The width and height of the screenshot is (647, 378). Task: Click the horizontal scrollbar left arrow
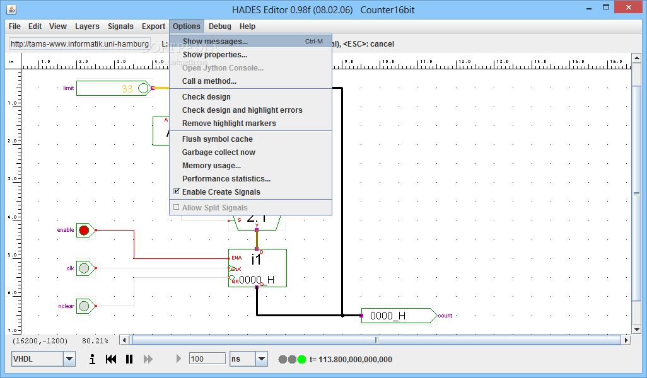point(125,340)
